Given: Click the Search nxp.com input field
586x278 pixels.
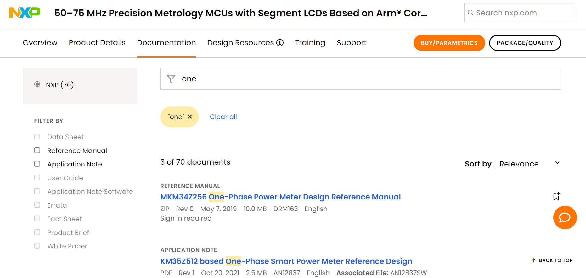Looking at the screenshot, I should click(x=519, y=13).
